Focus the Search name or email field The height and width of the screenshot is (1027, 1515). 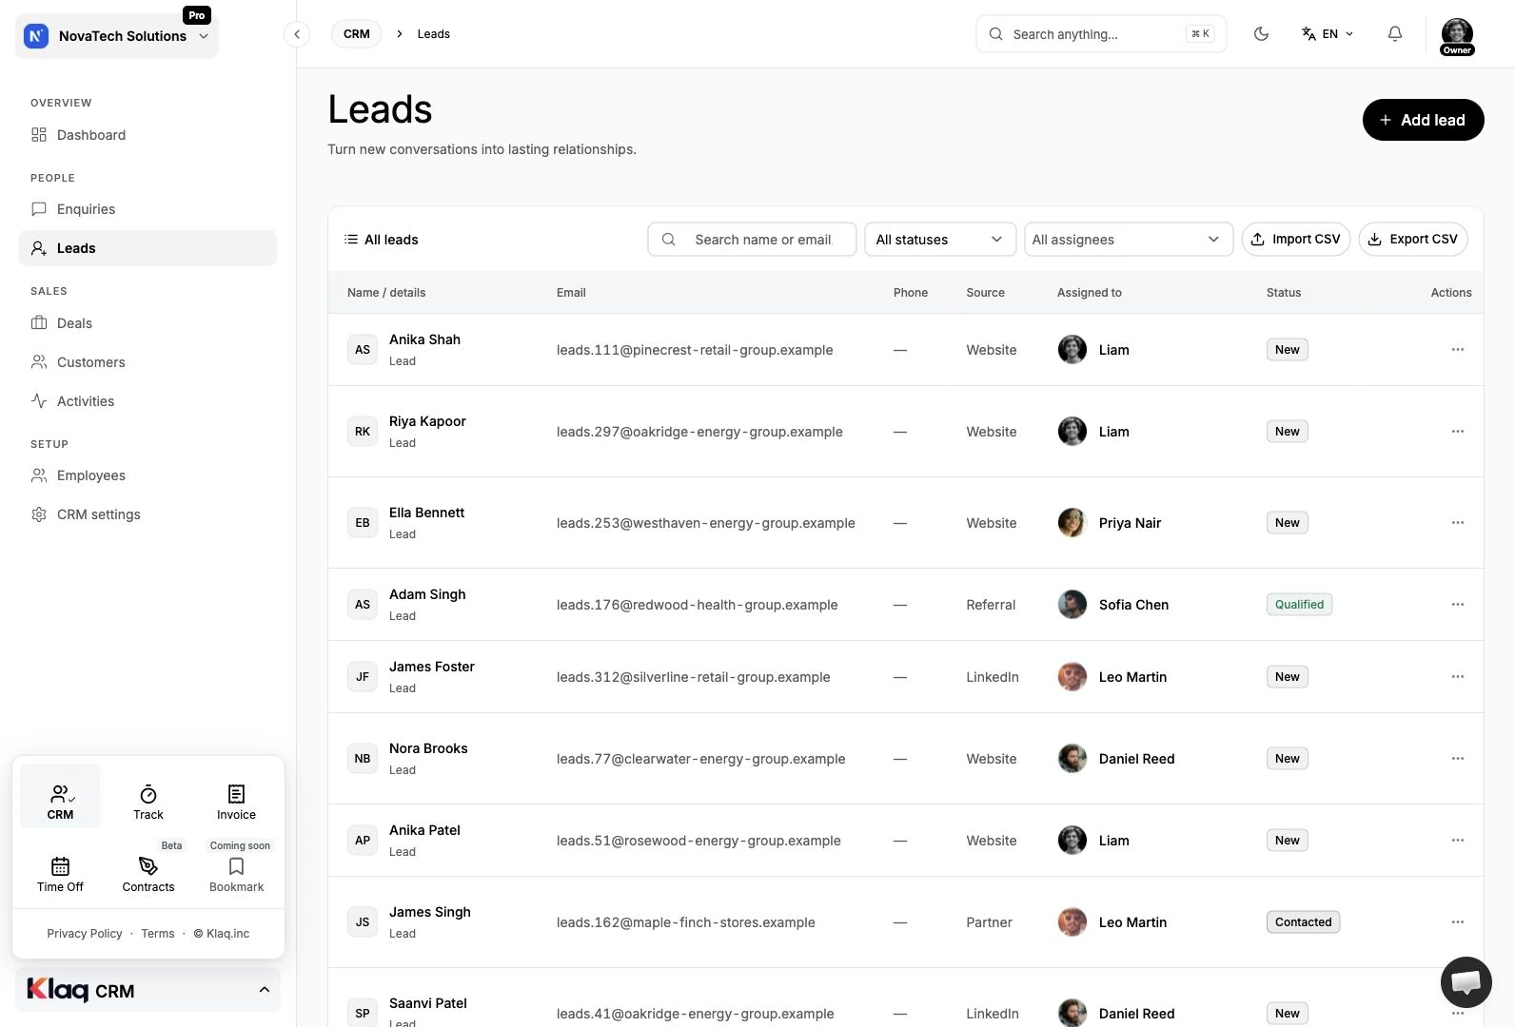tap(752, 240)
